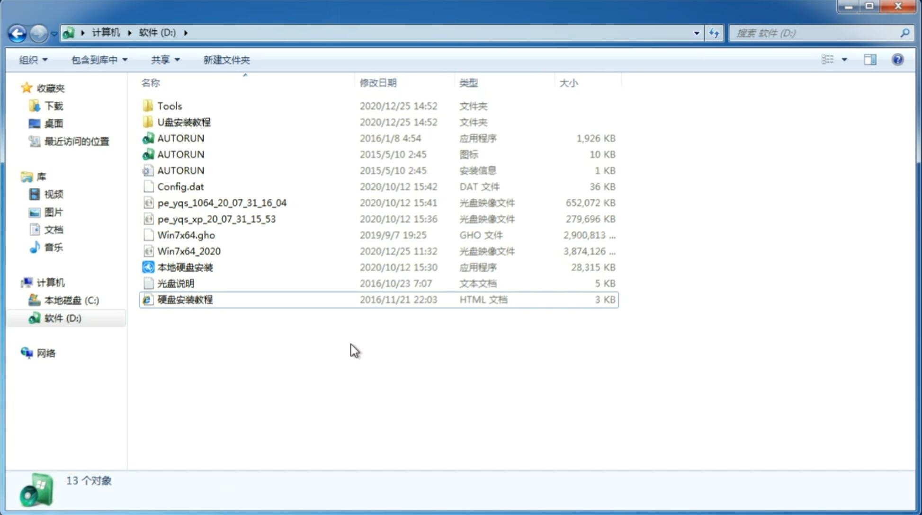Click 包含到库中 dropdown button
Viewport: 922px width, 515px height.
coord(98,60)
